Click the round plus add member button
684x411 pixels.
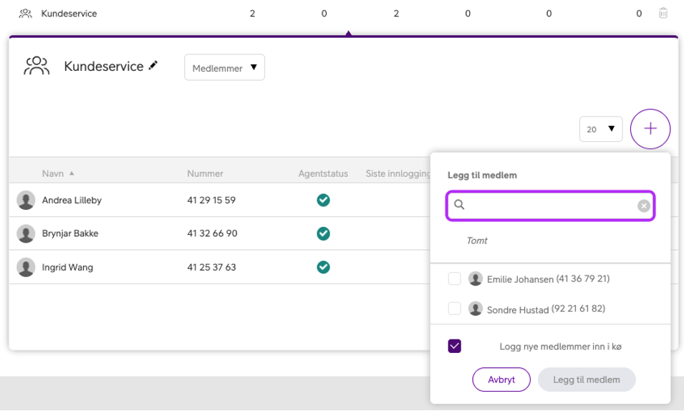click(650, 129)
